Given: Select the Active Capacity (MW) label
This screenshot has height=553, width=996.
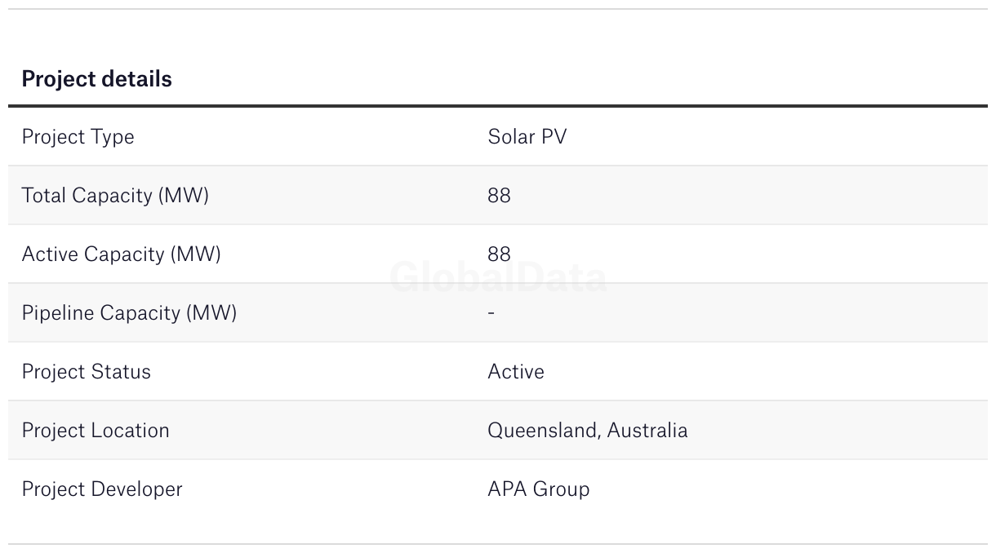Looking at the screenshot, I should (121, 254).
